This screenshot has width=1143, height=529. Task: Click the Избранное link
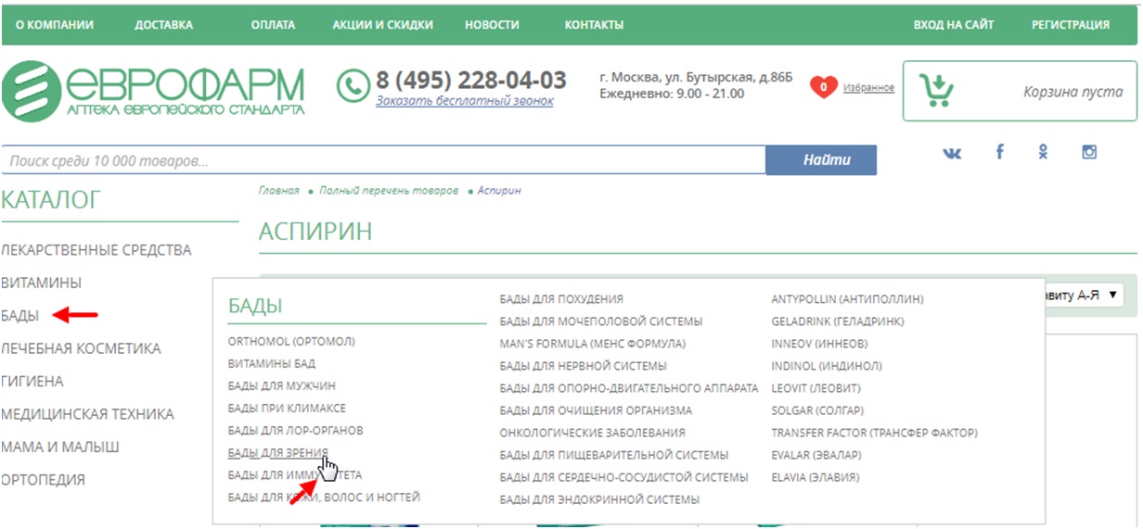coord(869,87)
